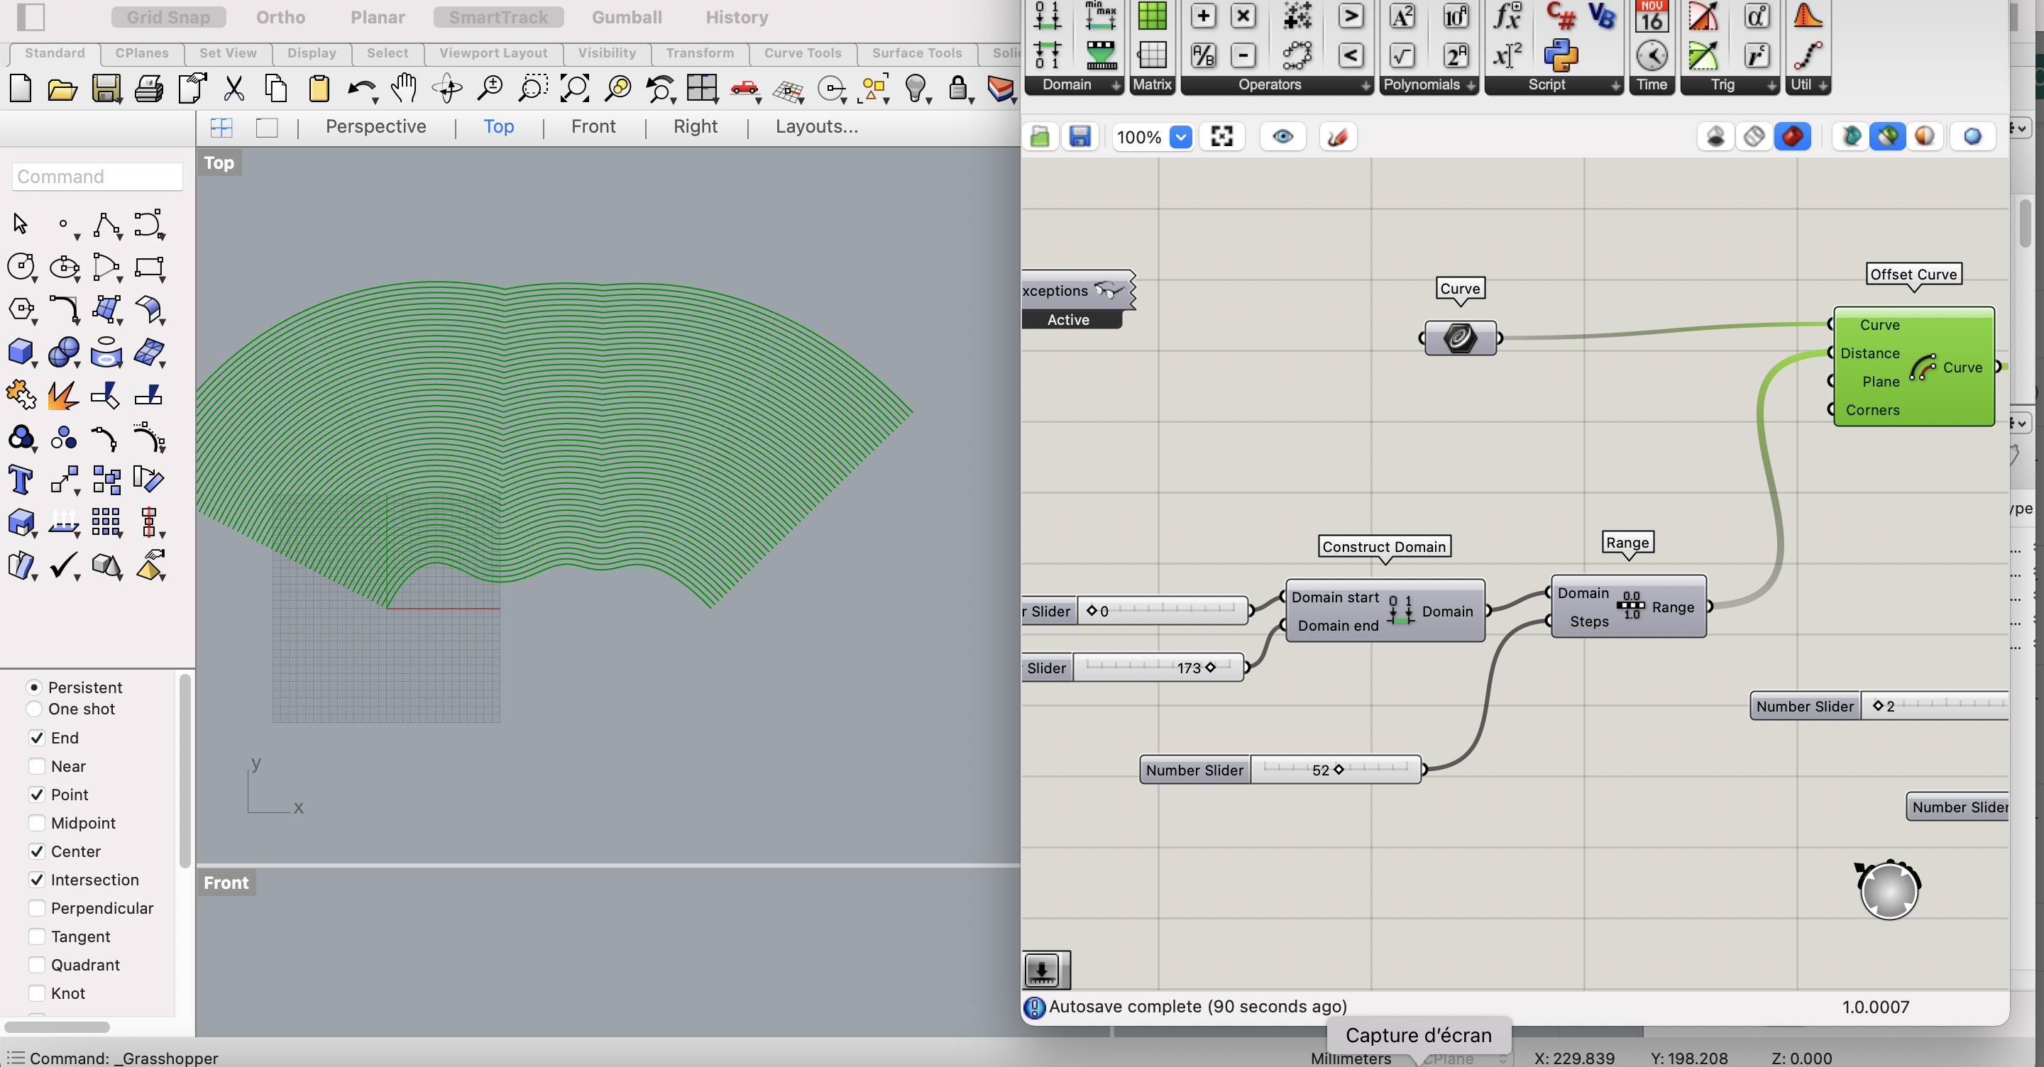
Task: Click the Zoom Extents icon on Grasshopper canvas
Action: pyautogui.click(x=1222, y=137)
